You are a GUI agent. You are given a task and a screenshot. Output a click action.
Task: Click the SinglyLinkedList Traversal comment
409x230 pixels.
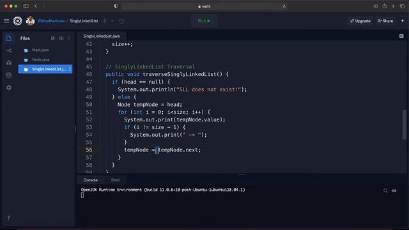pos(150,66)
